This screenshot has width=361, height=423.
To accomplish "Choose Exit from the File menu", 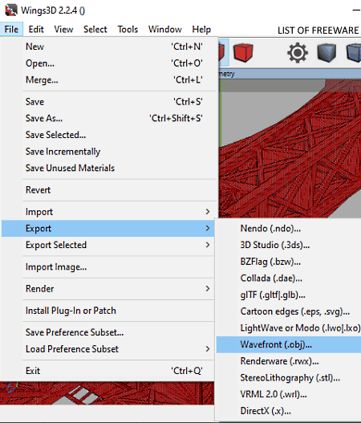I will coord(107,371).
